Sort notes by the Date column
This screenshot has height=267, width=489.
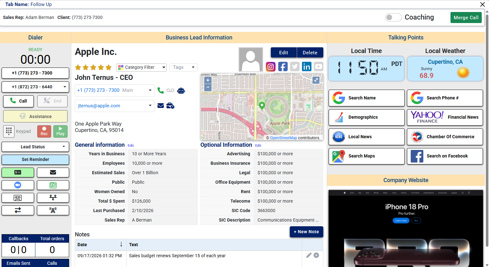tap(100, 245)
